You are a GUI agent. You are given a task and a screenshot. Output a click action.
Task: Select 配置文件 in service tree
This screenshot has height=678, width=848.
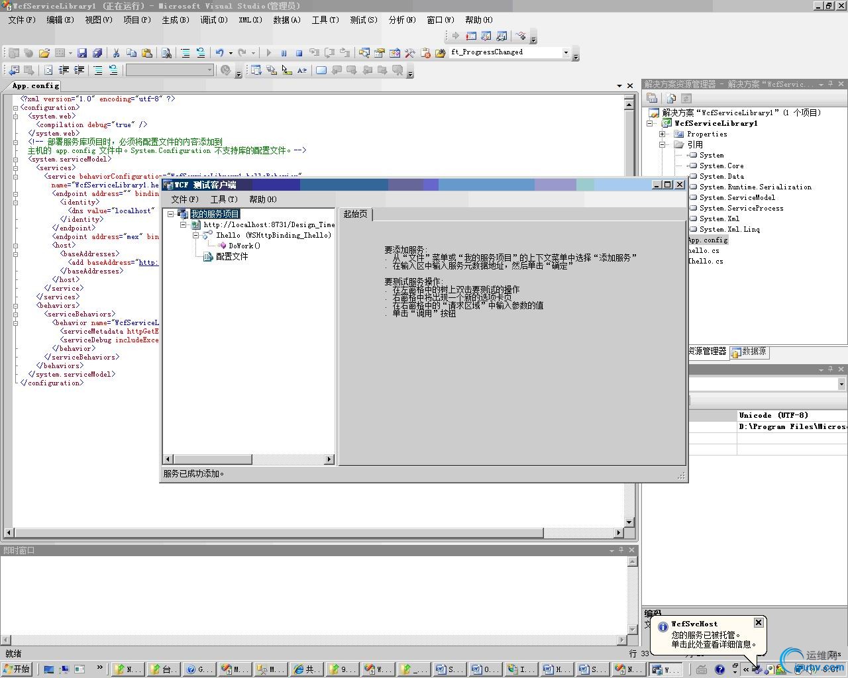[x=232, y=256]
